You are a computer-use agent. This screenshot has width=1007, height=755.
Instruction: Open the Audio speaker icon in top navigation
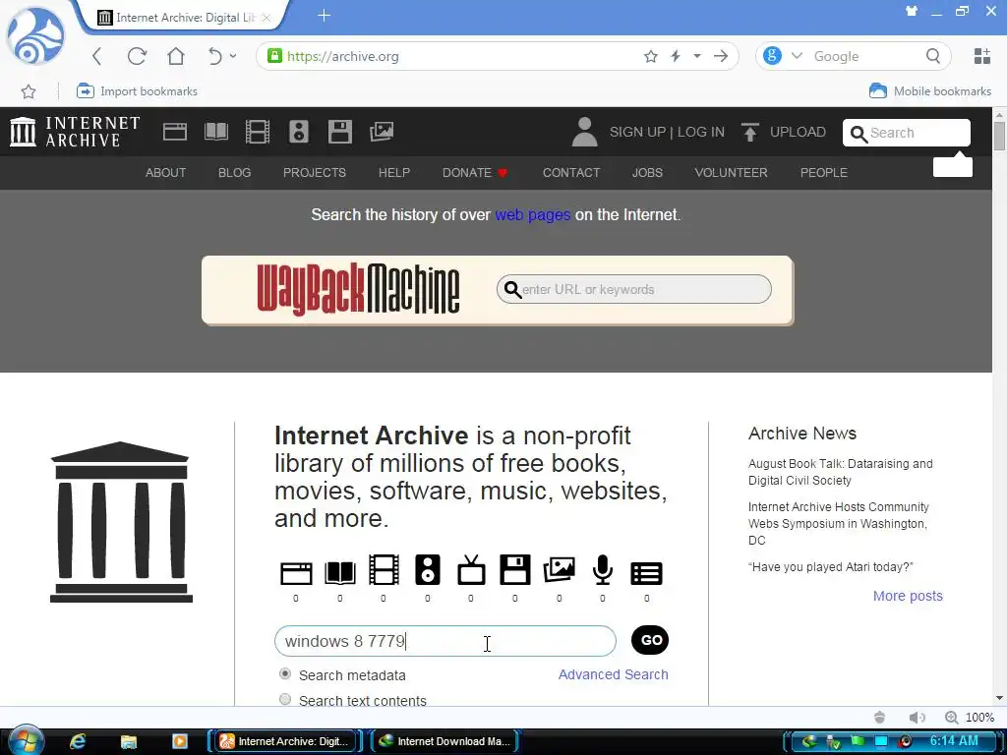299,132
